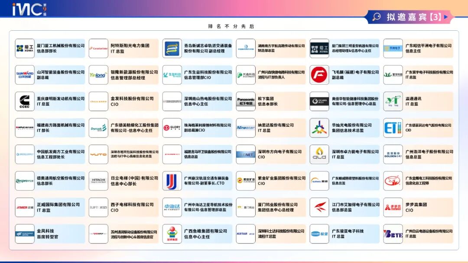Click the blue arrow after 拟邀嘉宾【3】
This screenshot has height=263, width=468.
tap(445, 17)
